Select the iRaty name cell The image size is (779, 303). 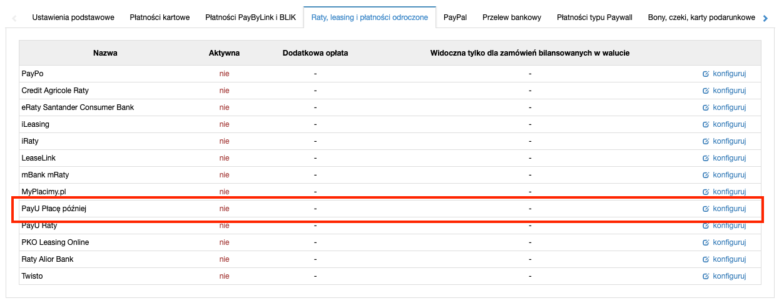click(30, 141)
